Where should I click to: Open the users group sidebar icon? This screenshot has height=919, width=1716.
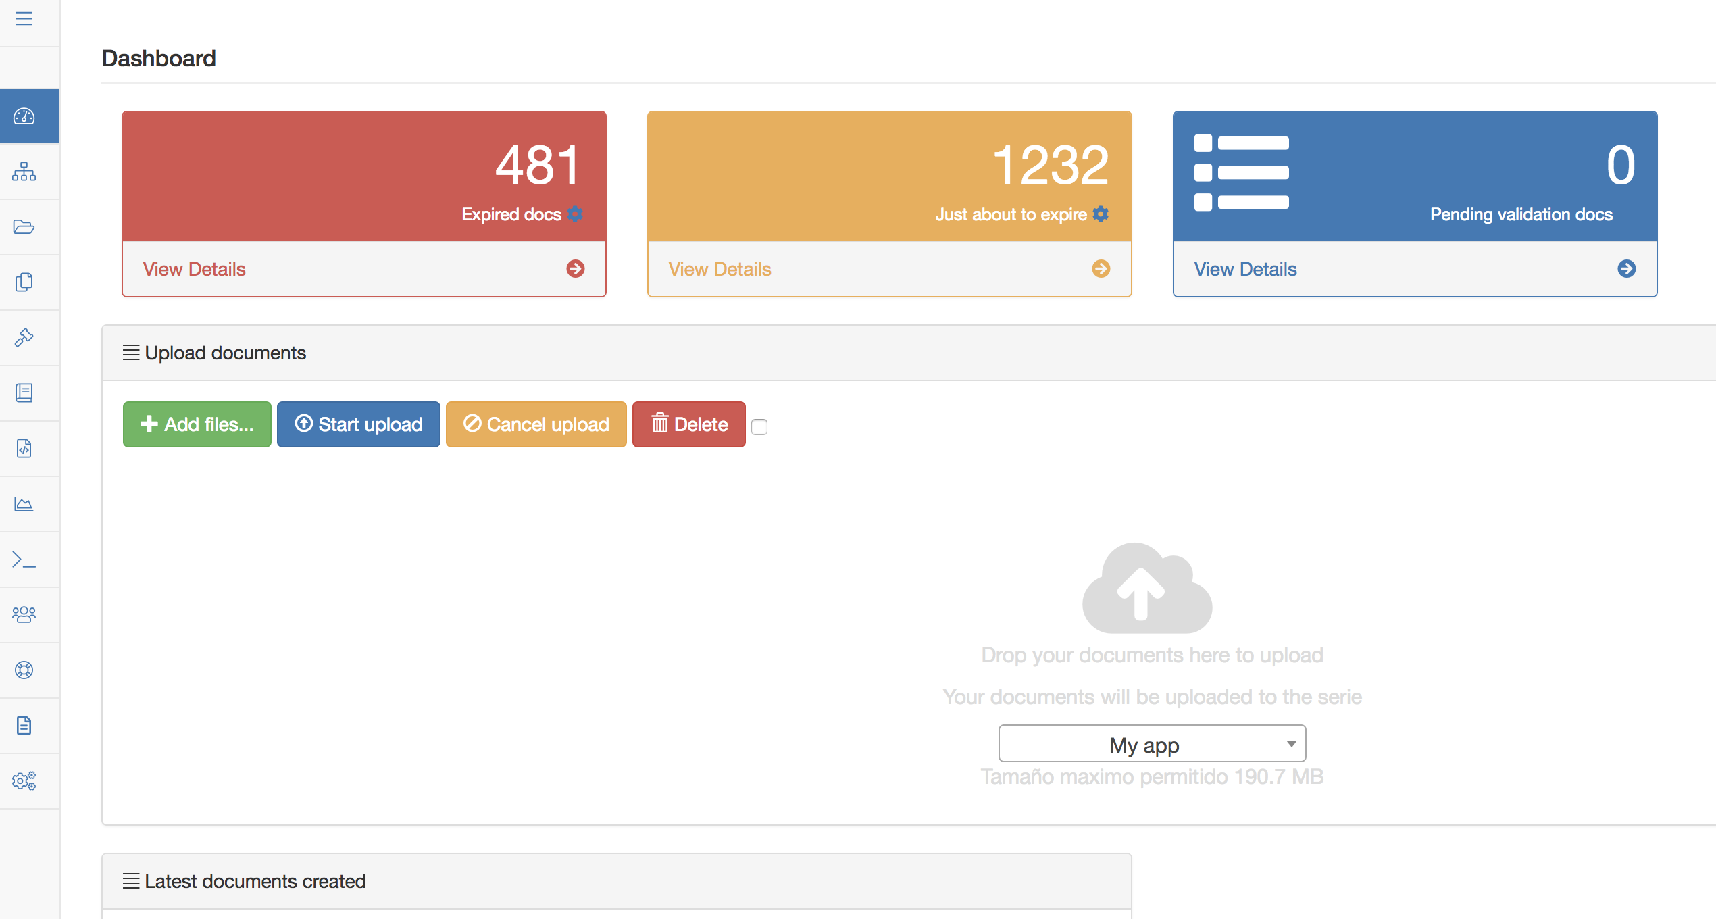point(24,615)
